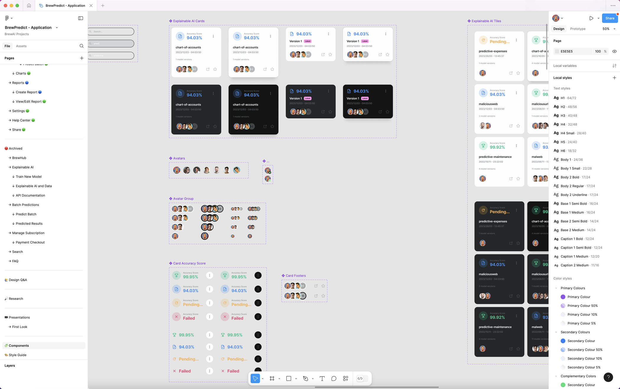
Task: Open the Payment Checkout page
Action: pos(44,242)
